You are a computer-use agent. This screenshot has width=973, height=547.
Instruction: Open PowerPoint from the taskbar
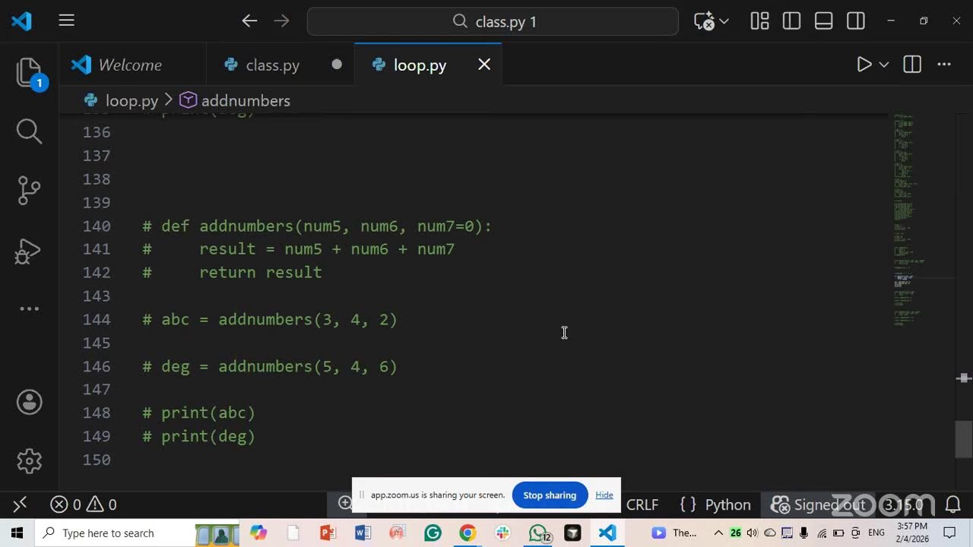[x=328, y=533]
